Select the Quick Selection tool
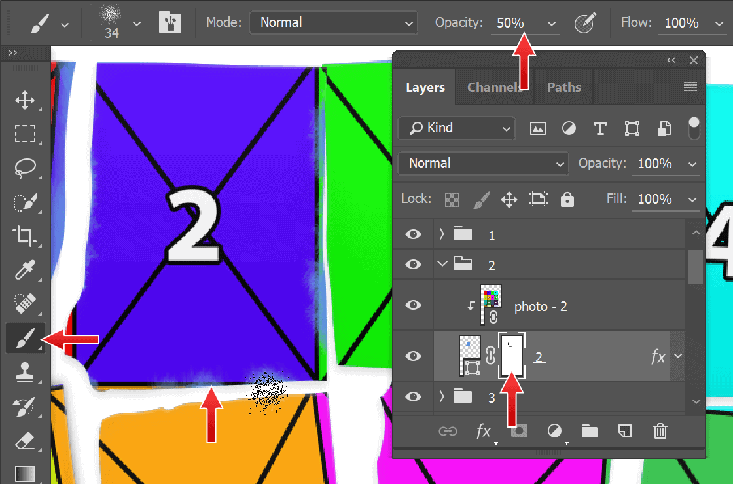The height and width of the screenshot is (484, 733). point(25,202)
